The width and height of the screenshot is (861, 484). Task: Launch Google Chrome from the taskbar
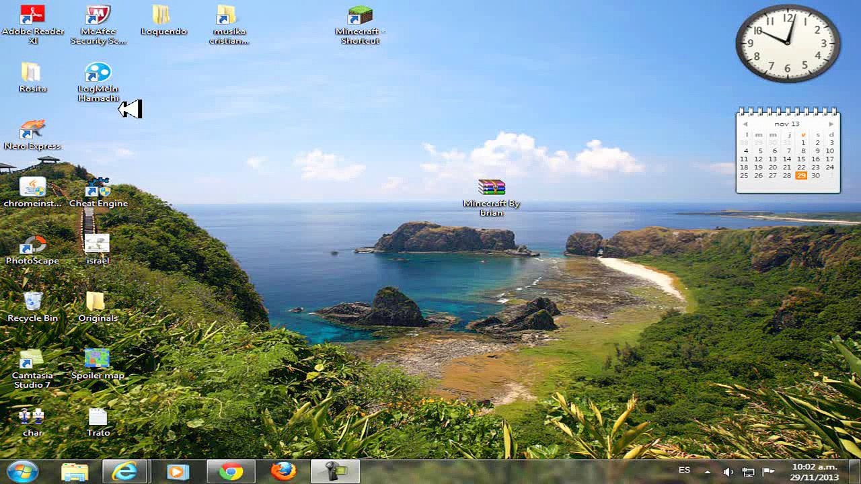pyautogui.click(x=230, y=471)
